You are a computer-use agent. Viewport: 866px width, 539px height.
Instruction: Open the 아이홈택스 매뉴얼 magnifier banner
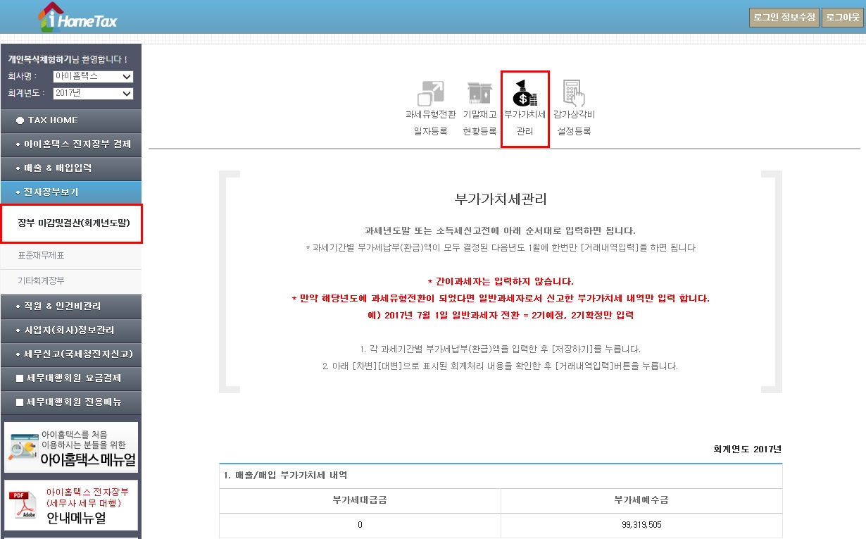pyautogui.click(x=70, y=447)
